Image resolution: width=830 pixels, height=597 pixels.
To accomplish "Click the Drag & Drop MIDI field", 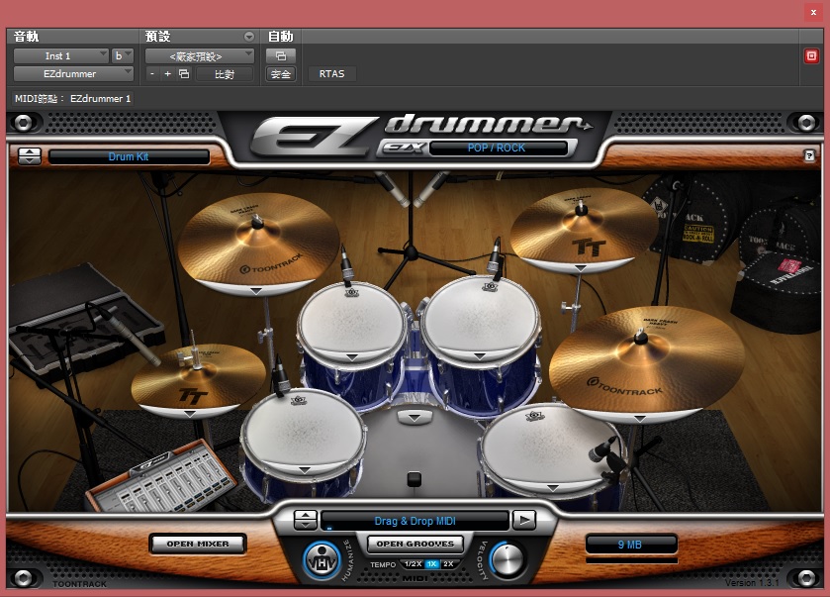I will 415,521.
